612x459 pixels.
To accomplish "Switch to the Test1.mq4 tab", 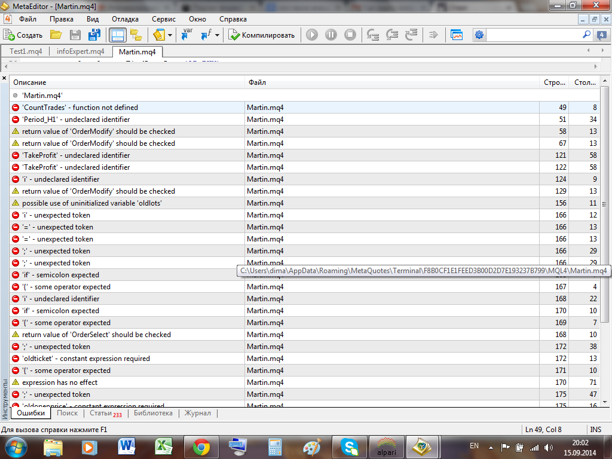I will [x=26, y=51].
